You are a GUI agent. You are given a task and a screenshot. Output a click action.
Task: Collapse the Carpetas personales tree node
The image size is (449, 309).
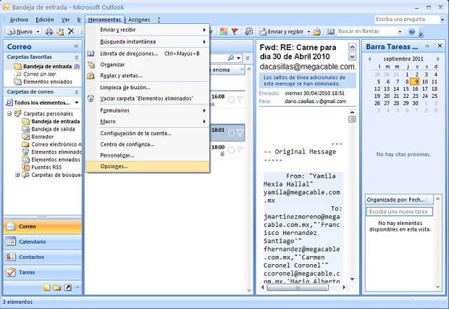click(x=9, y=114)
